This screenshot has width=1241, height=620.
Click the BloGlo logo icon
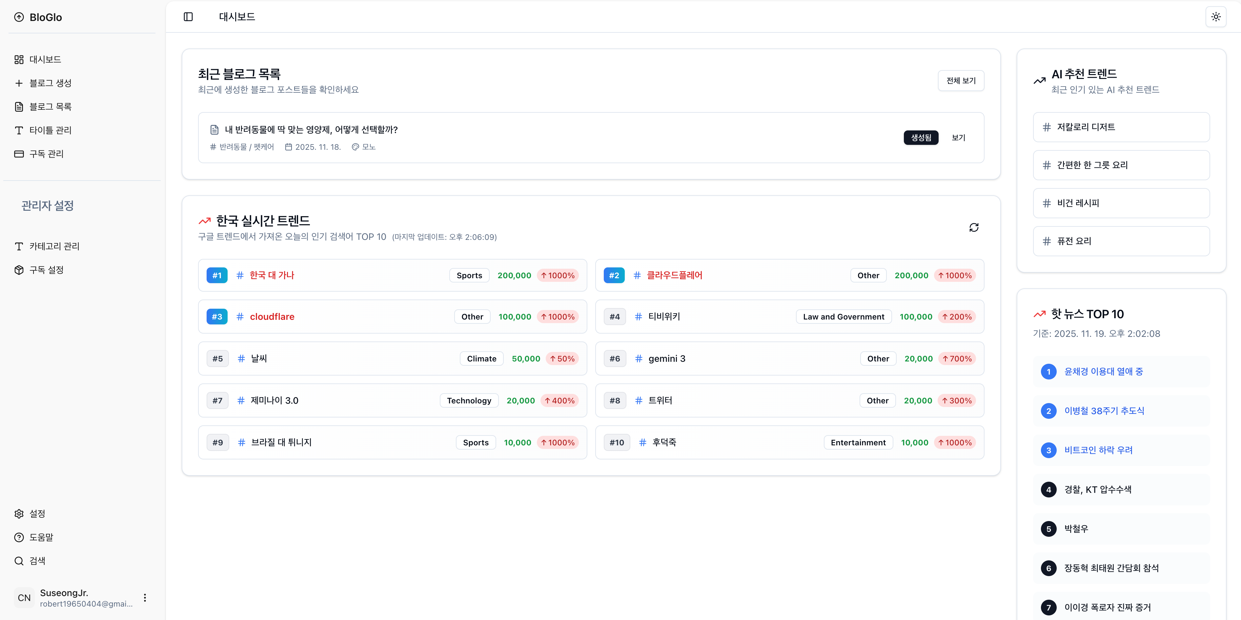point(19,17)
